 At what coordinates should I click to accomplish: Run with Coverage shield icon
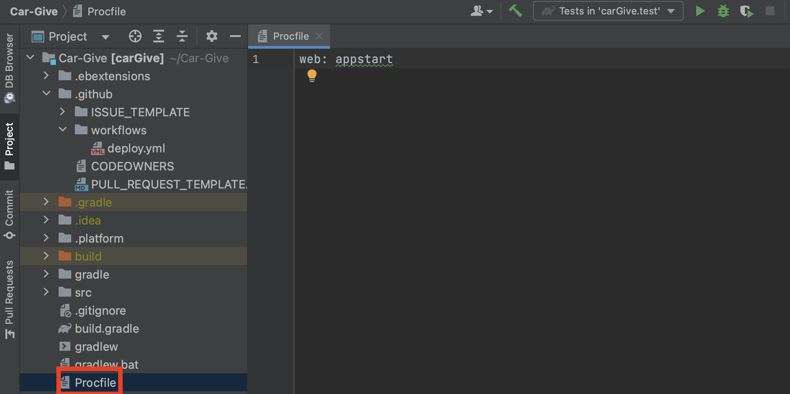[x=747, y=11]
